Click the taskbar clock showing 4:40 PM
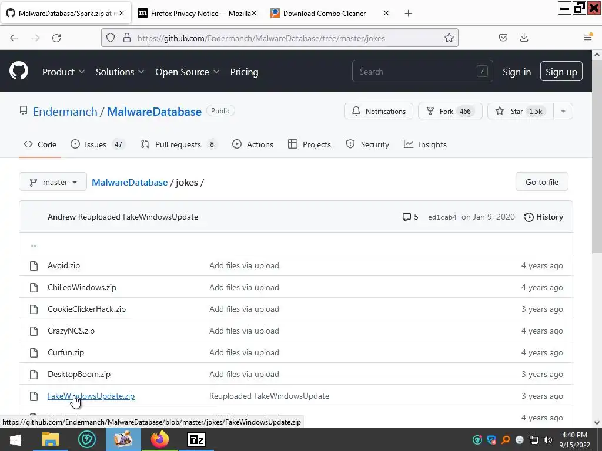This screenshot has height=451, width=602. point(574,440)
